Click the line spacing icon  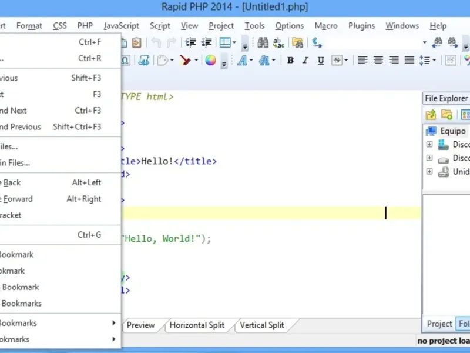coord(425,61)
